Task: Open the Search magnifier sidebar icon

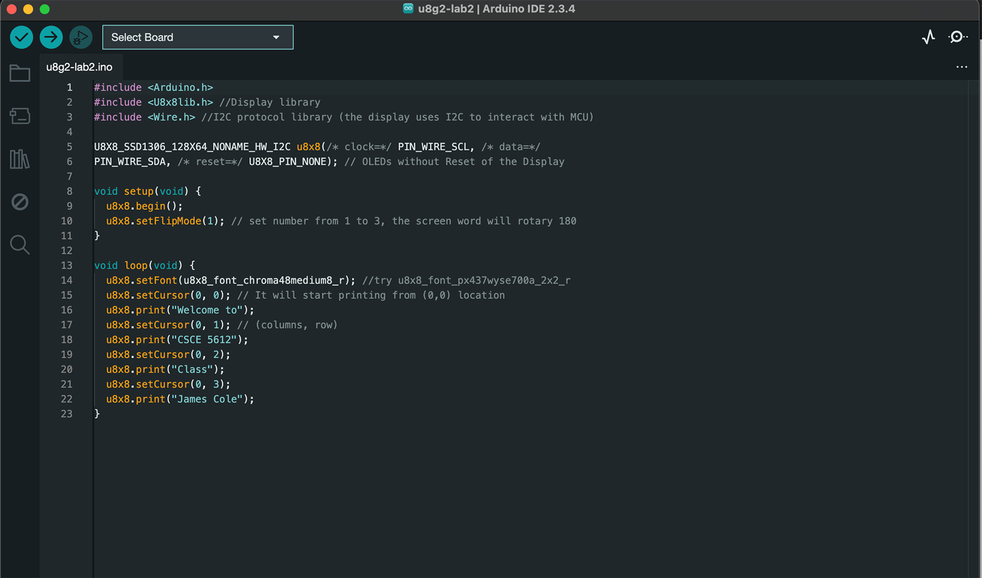Action: 19,245
